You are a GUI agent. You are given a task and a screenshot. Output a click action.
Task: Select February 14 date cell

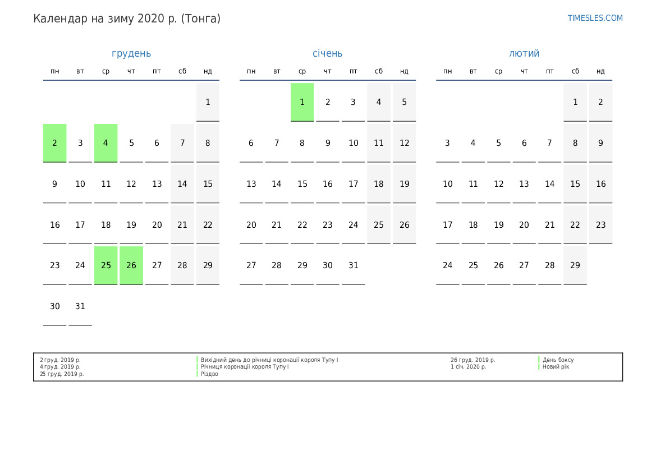click(x=549, y=184)
